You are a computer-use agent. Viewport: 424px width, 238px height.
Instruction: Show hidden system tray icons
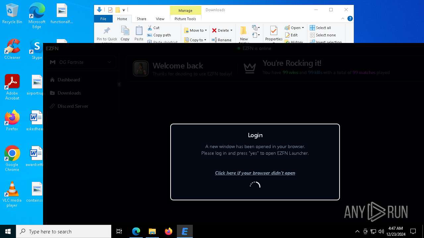pyautogui.click(x=357, y=231)
